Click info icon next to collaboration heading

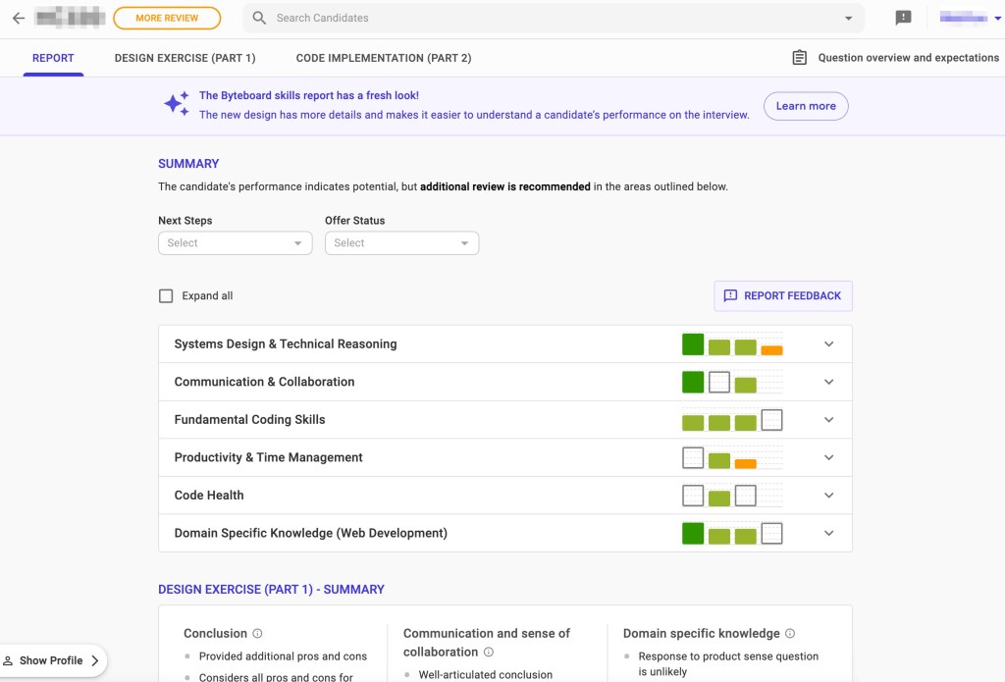pos(488,653)
